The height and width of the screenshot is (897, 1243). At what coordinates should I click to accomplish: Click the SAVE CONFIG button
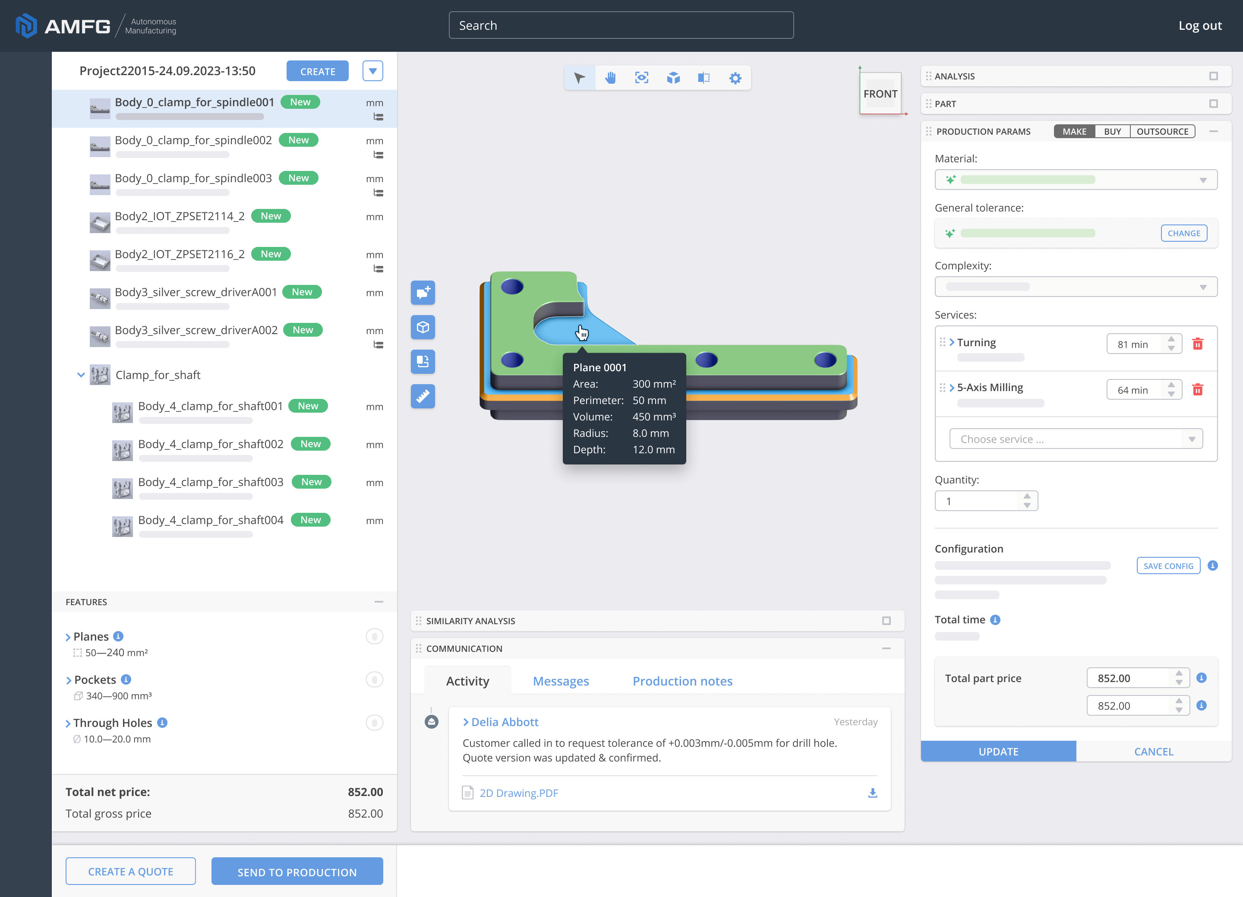coord(1168,566)
